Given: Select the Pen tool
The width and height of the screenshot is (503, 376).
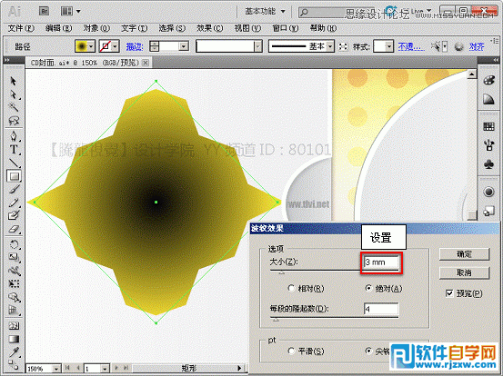Looking at the screenshot, I should point(14,136).
